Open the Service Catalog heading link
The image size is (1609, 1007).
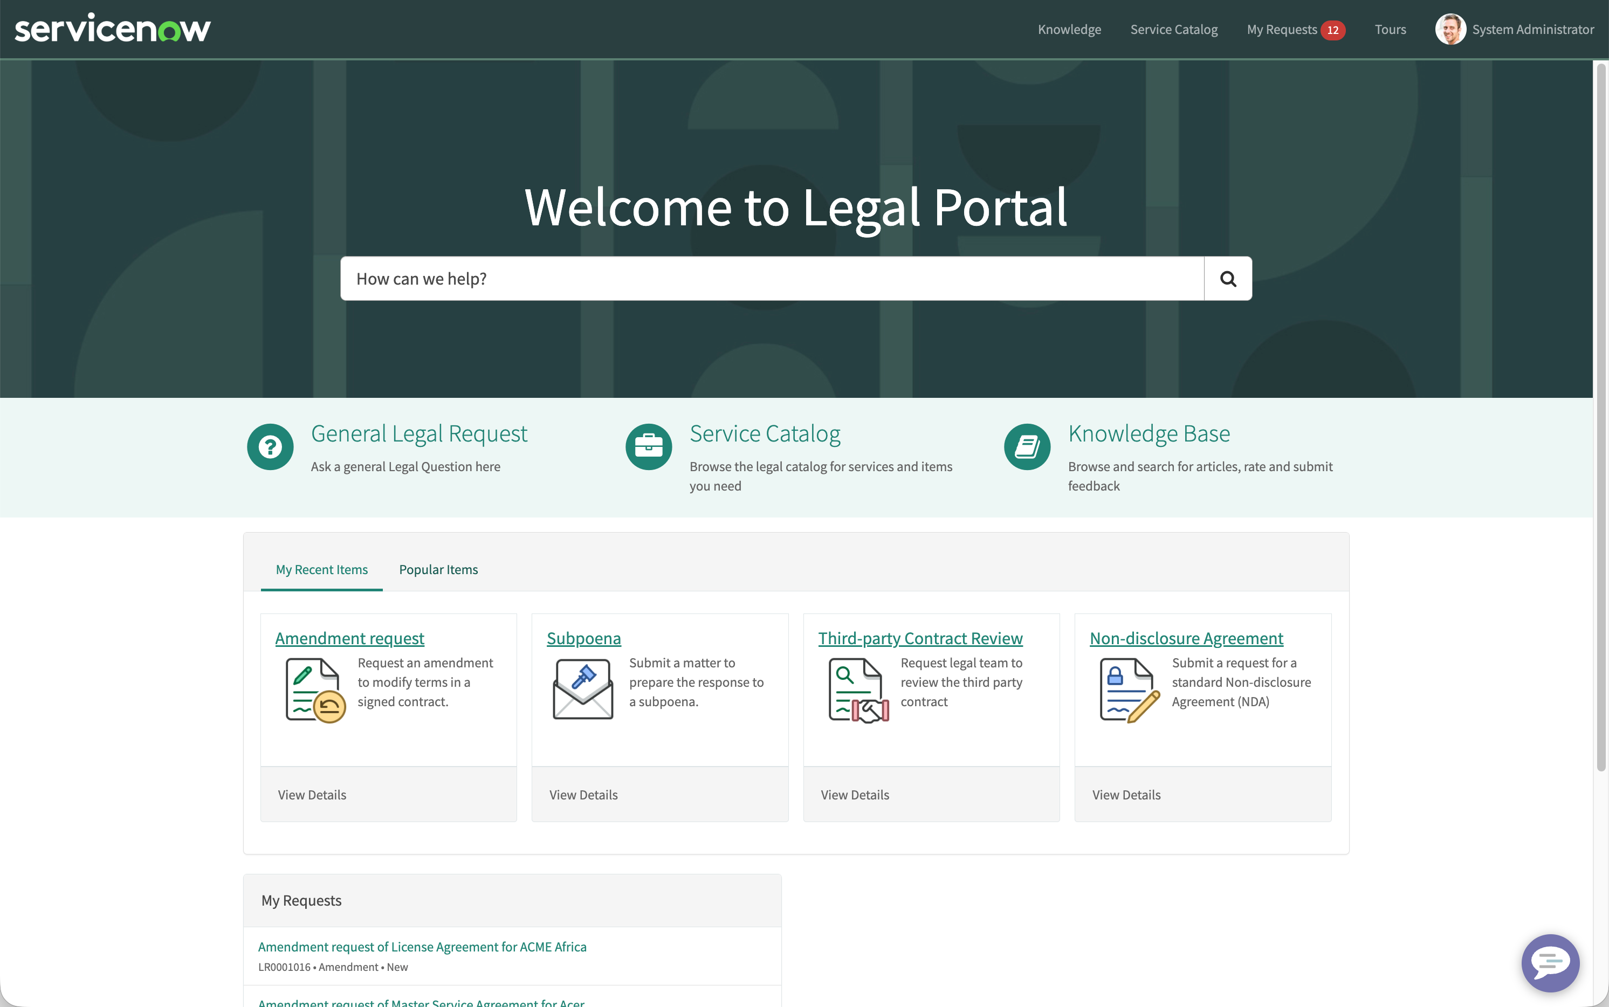pyautogui.click(x=765, y=433)
